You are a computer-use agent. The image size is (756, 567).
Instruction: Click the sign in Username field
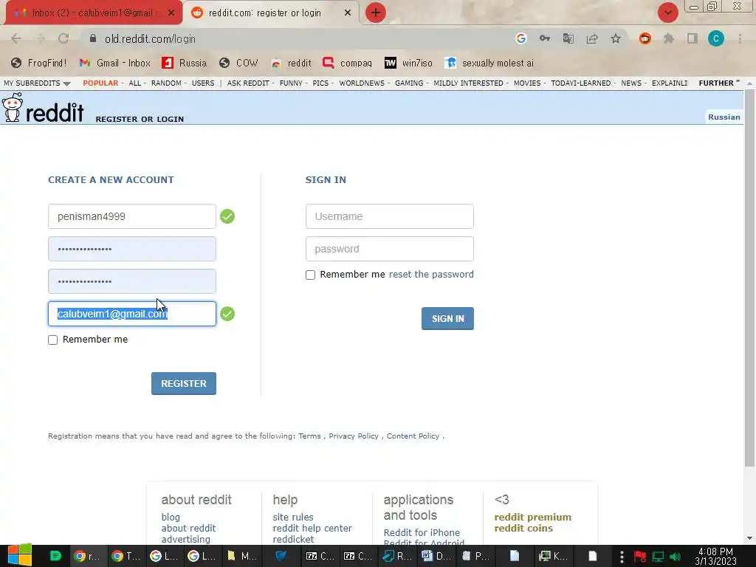(390, 216)
